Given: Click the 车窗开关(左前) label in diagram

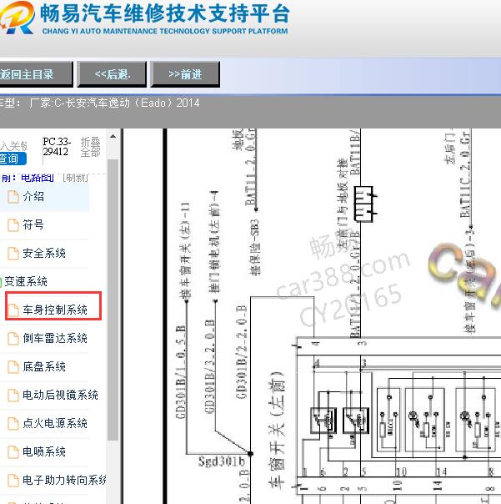Looking at the screenshot, I should click(276, 431).
